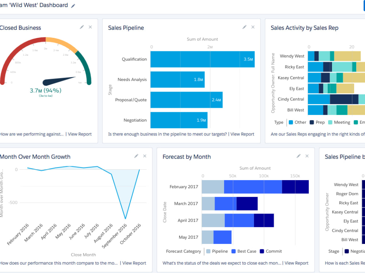The height and width of the screenshot is (273, 365).
Task: Edit the Sales Pipeline widget
Action: (x=244, y=27)
